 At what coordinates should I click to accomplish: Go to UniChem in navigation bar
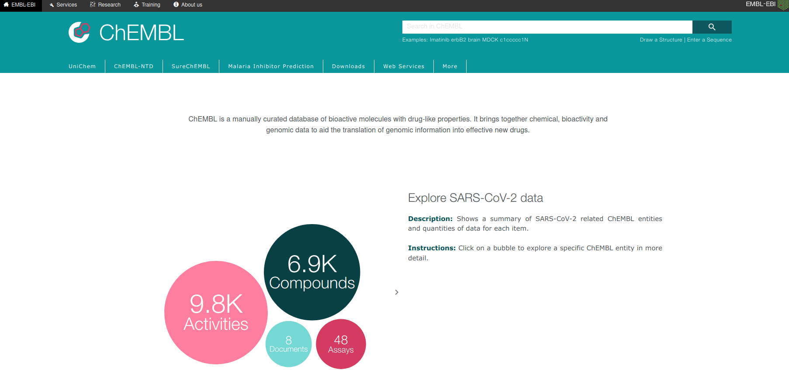coord(82,66)
